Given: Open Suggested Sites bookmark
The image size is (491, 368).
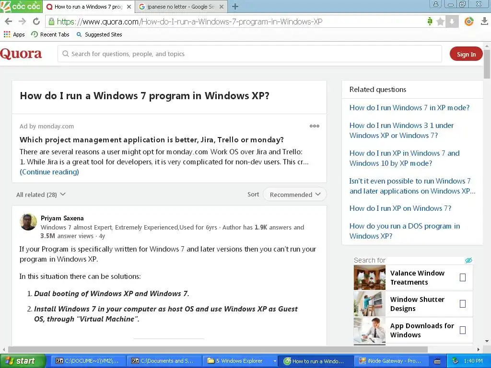Looking at the screenshot, I should (99, 34).
